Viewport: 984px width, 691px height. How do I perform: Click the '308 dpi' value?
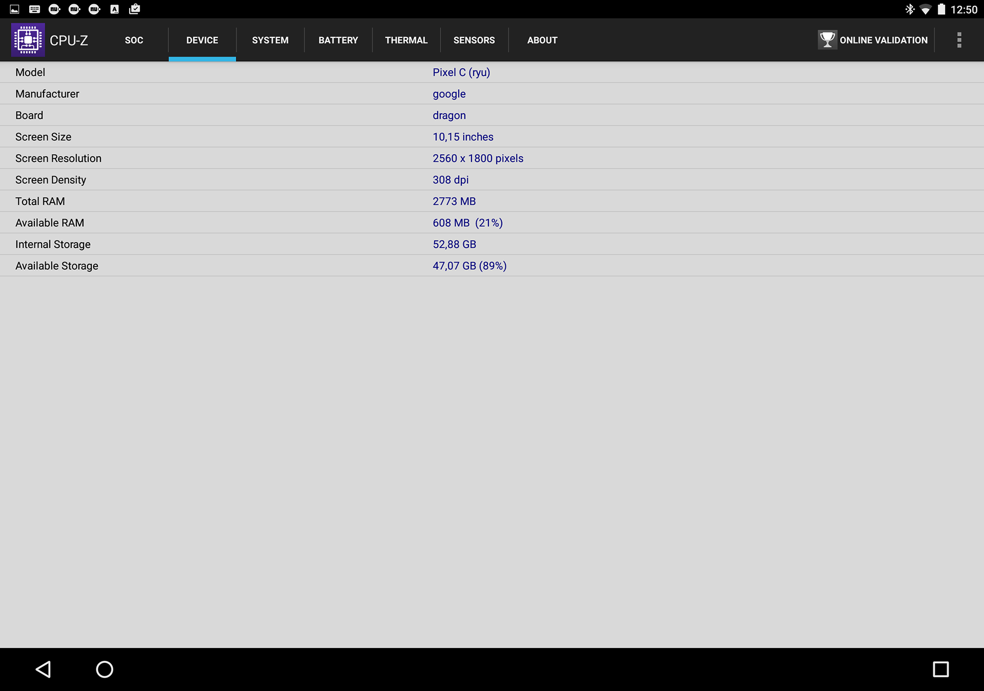(450, 180)
